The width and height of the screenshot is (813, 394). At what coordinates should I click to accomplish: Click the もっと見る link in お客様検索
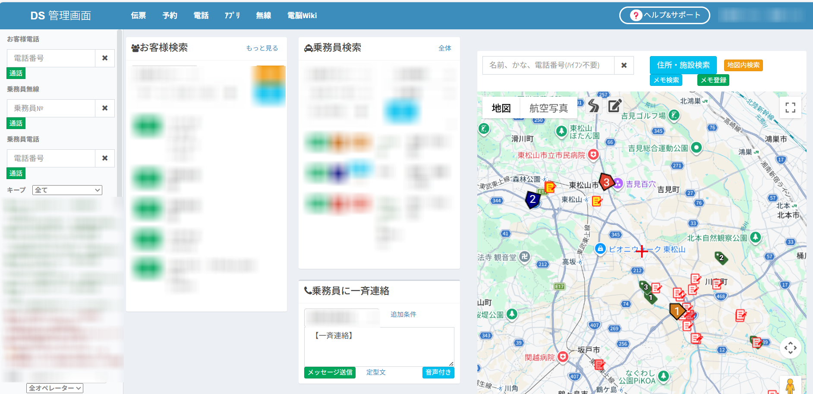coord(262,48)
